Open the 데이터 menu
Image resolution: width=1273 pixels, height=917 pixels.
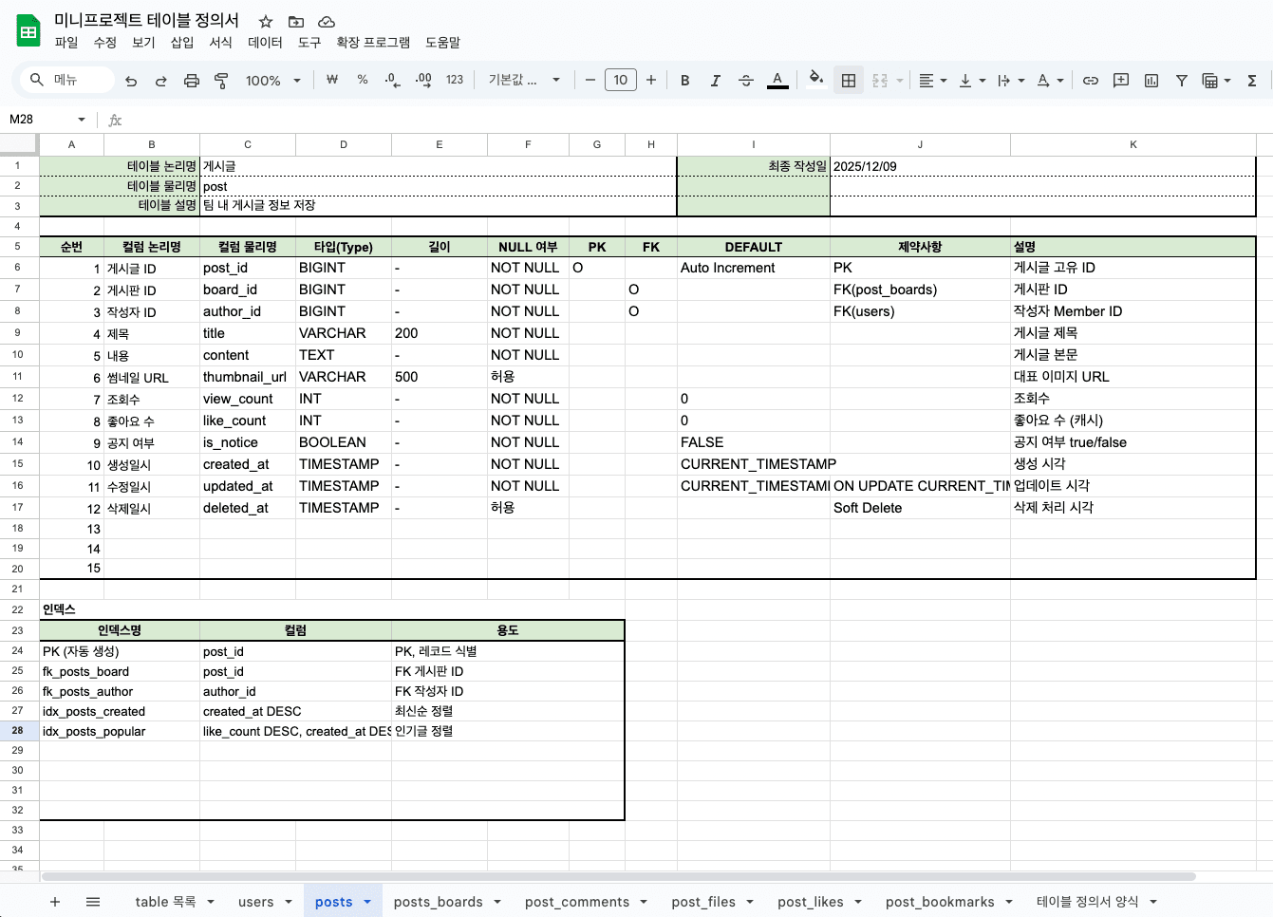coord(265,43)
